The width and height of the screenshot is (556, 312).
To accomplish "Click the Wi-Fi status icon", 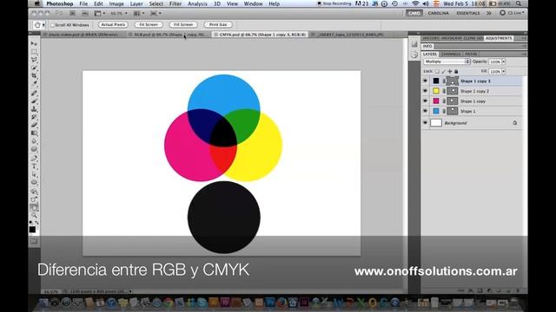I will 415,3.
